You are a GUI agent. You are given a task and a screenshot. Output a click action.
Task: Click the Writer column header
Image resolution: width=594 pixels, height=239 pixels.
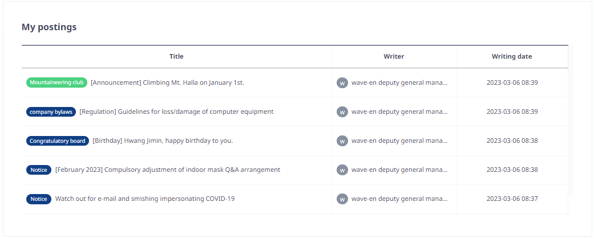(x=394, y=57)
